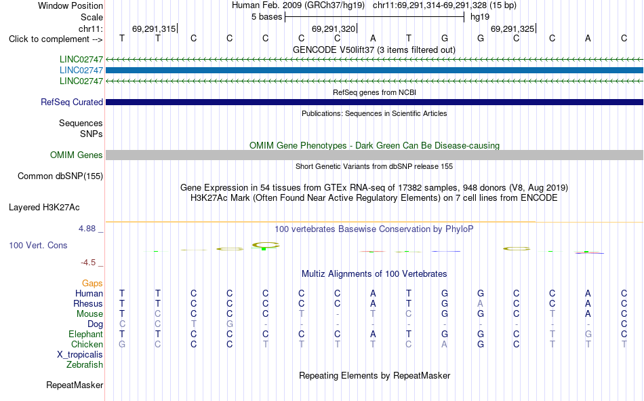The height and width of the screenshot is (401, 644).
Task: Click the dark blue RefSeq Curated bar
Action: (x=374, y=102)
